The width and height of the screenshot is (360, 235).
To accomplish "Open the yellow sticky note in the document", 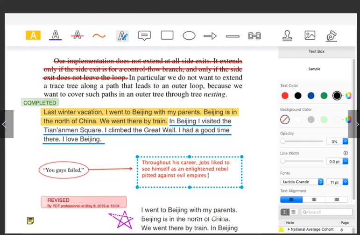I will tap(30, 221).
